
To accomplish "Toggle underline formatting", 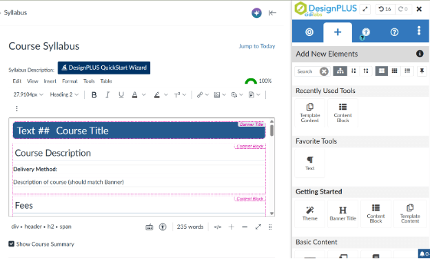I will click(121, 95).
